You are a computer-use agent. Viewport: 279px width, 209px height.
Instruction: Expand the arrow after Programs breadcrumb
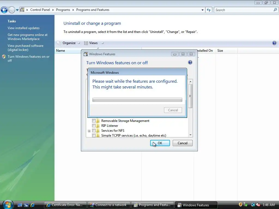pos(73,10)
